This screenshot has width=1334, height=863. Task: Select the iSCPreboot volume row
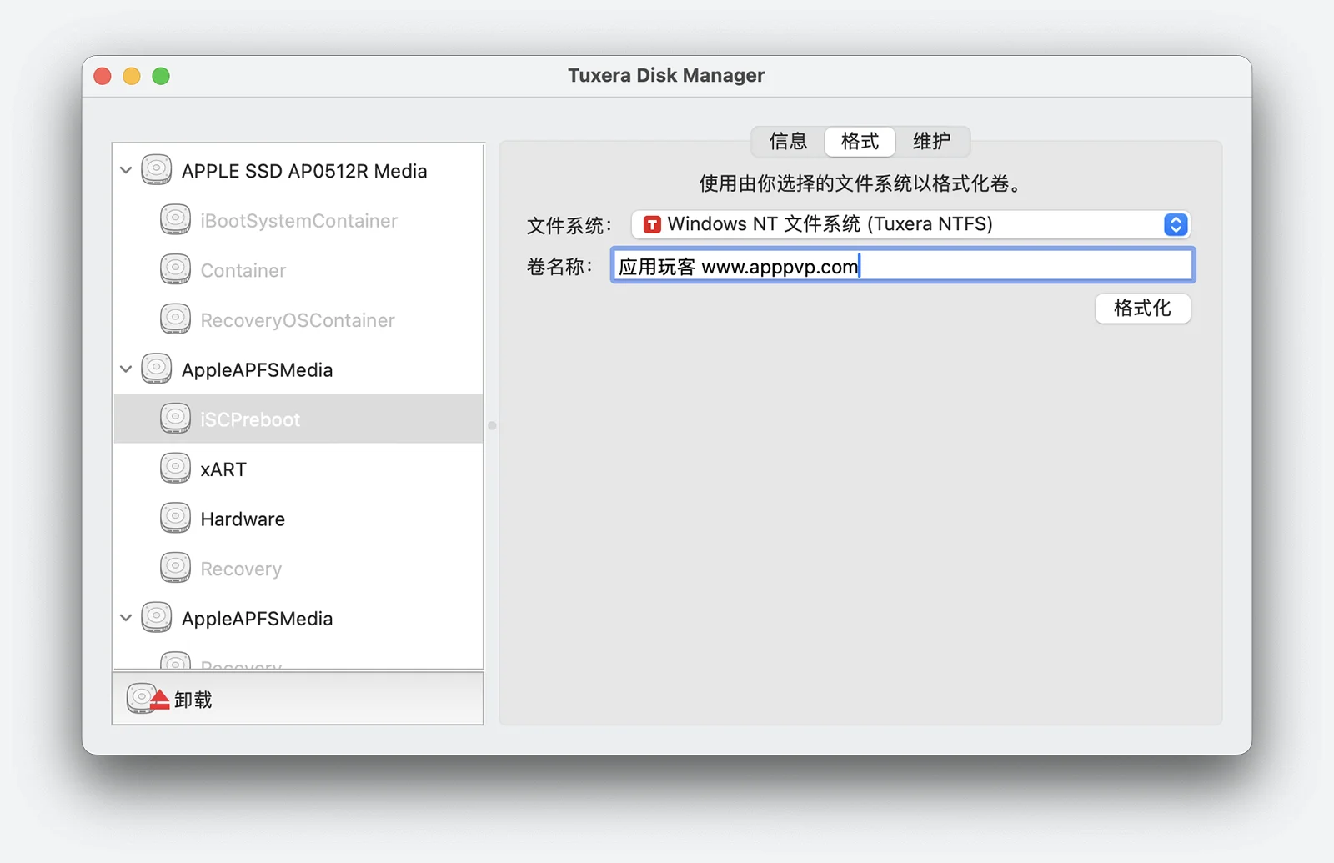click(x=298, y=419)
